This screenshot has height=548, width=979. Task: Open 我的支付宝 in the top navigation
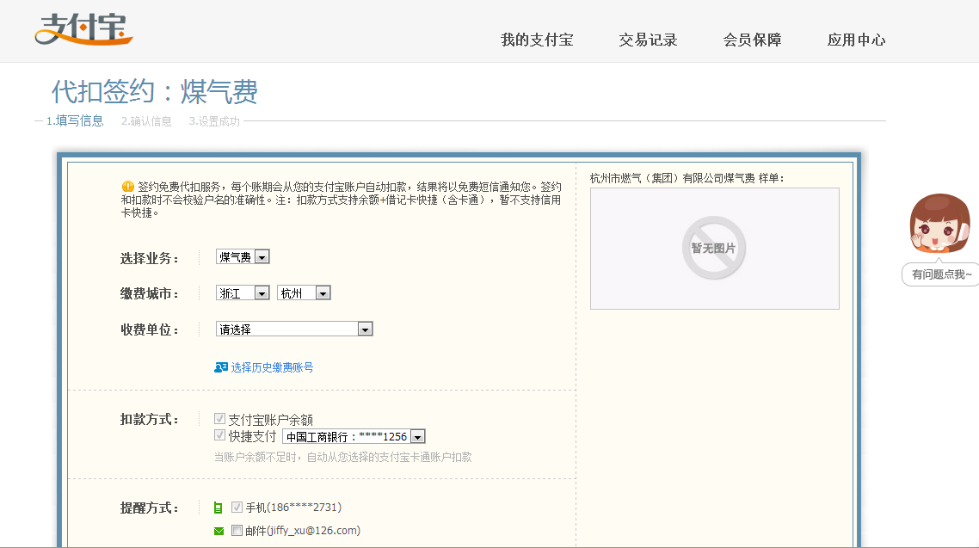click(537, 40)
